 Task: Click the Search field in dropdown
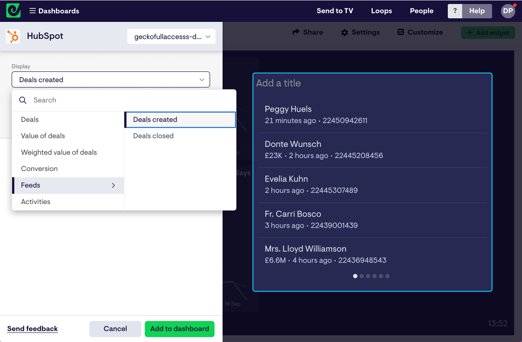point(124,100)
